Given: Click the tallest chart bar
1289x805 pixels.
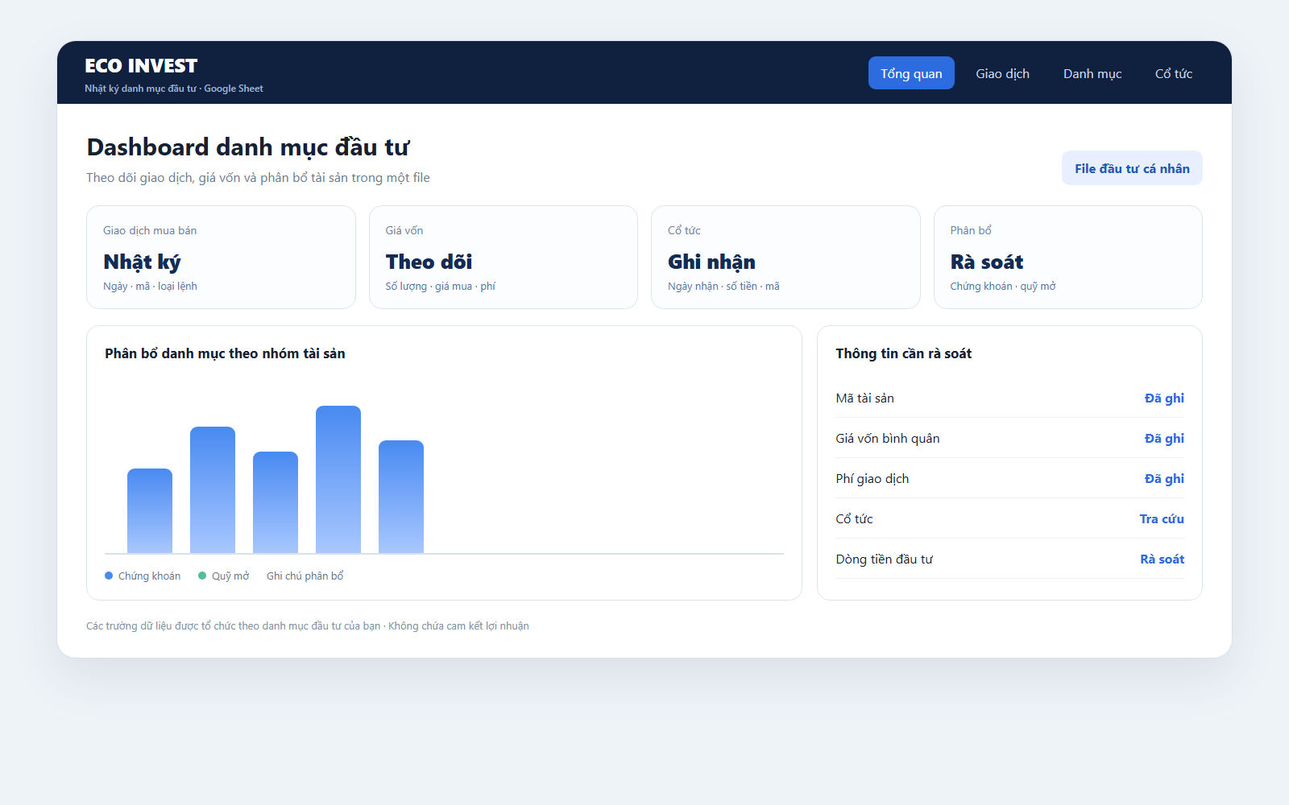Looking at the screenshot, I should tap(338, 479).
